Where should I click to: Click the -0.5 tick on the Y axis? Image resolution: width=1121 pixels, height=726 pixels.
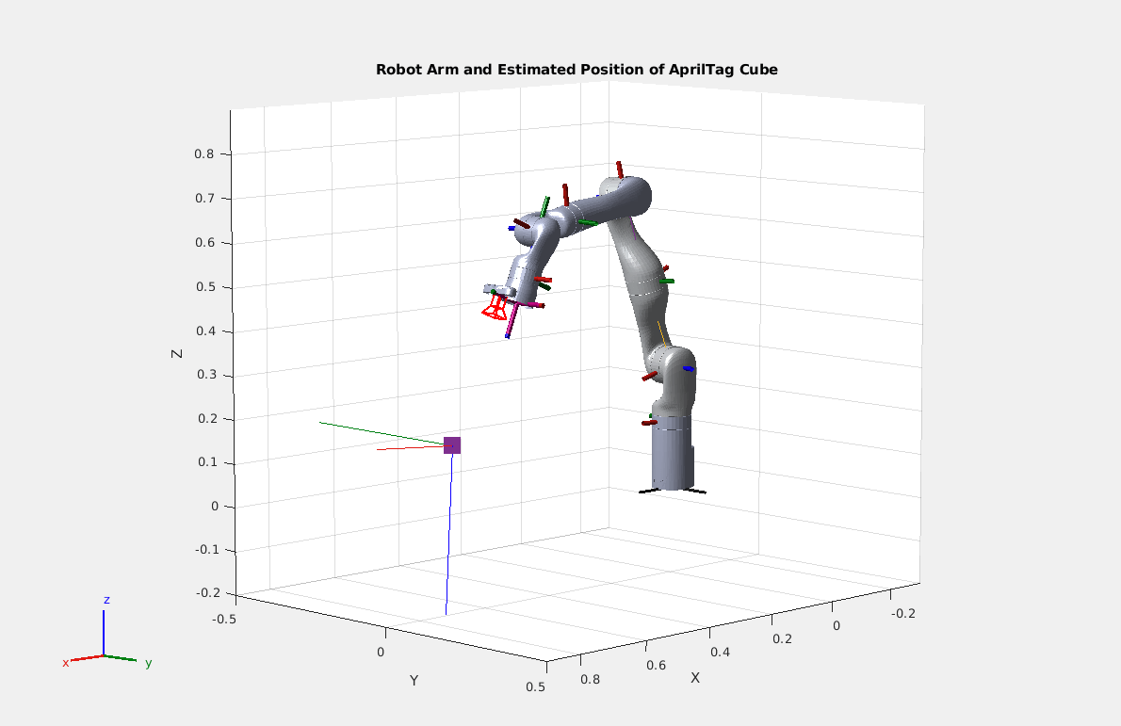pos(223,619)
